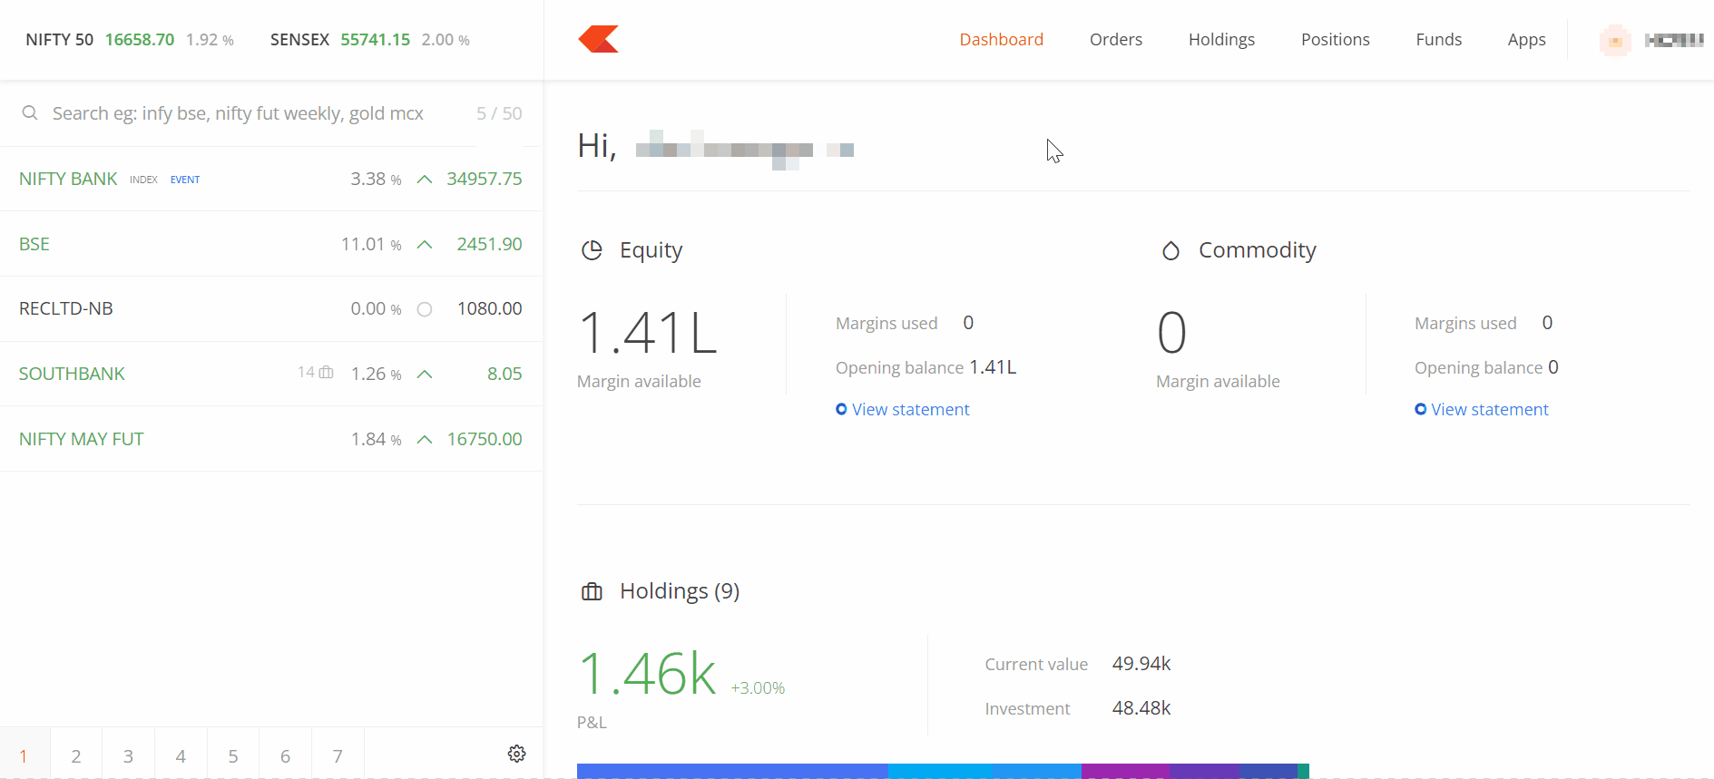The height and width of the screenshot is (779, 1714).
Task: Open the Funds page
Action: click(1438, 40)
